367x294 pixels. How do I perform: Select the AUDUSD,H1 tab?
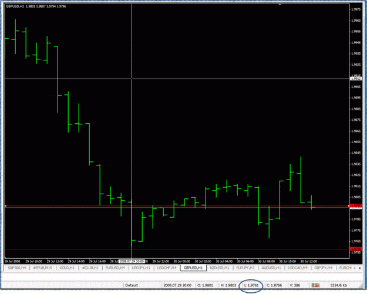pyautogui.click(x=271, y=268)
